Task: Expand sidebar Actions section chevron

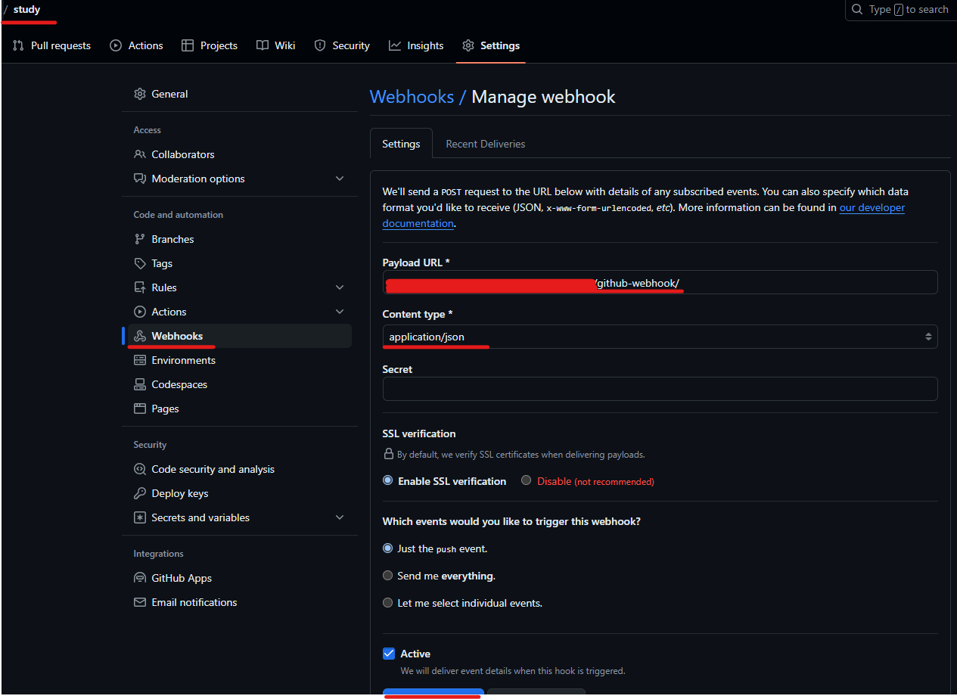Action: [x=340, y=312]
